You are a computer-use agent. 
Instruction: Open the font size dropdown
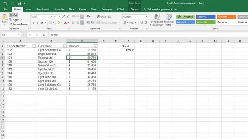pos(60,17)
